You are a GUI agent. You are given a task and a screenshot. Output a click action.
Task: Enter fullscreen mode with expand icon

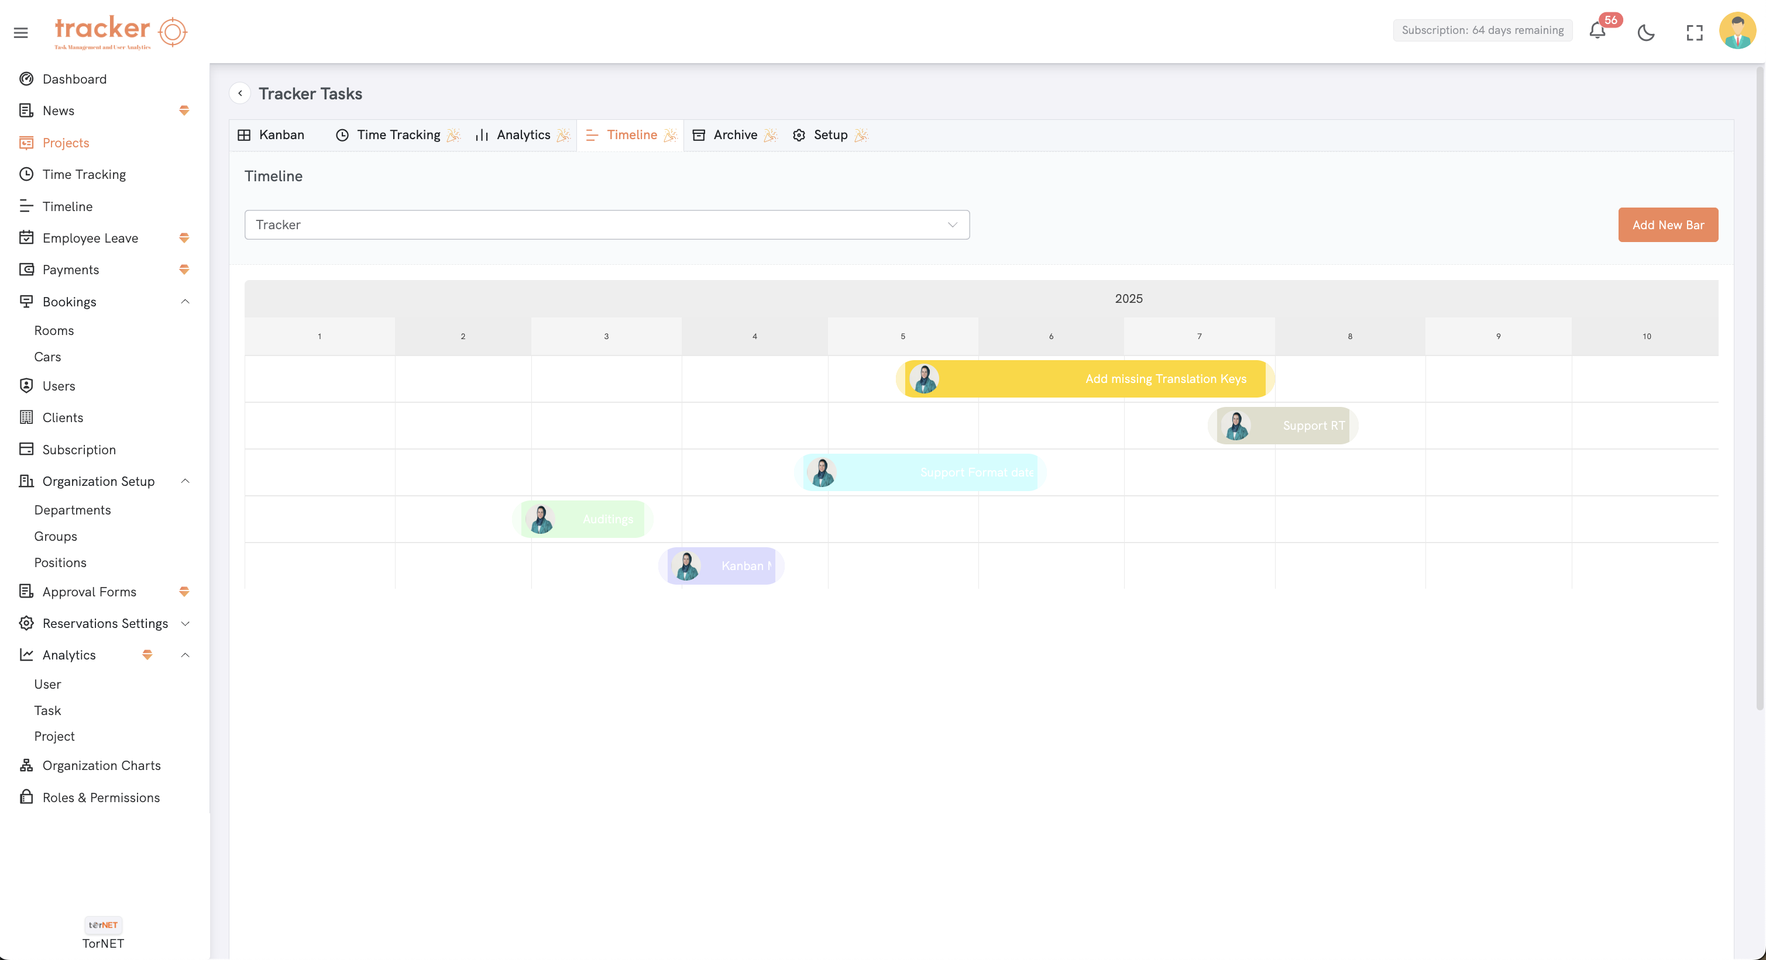click(x=1695, y=32)
